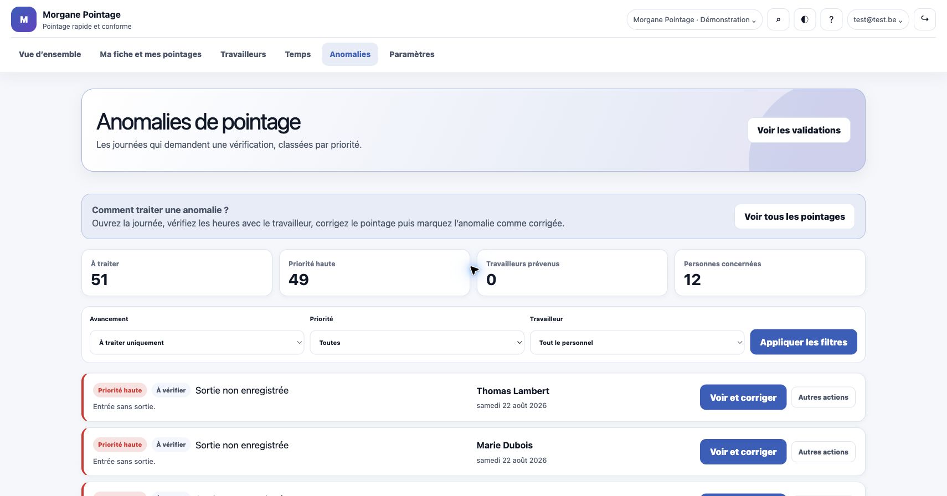The image size is (947, 496).
Task: Switch to the Travailleurs tab
Action: (x=243, y=54)
